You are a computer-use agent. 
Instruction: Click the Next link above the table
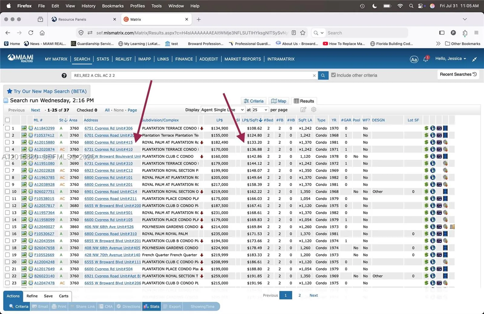click(35, 110)
